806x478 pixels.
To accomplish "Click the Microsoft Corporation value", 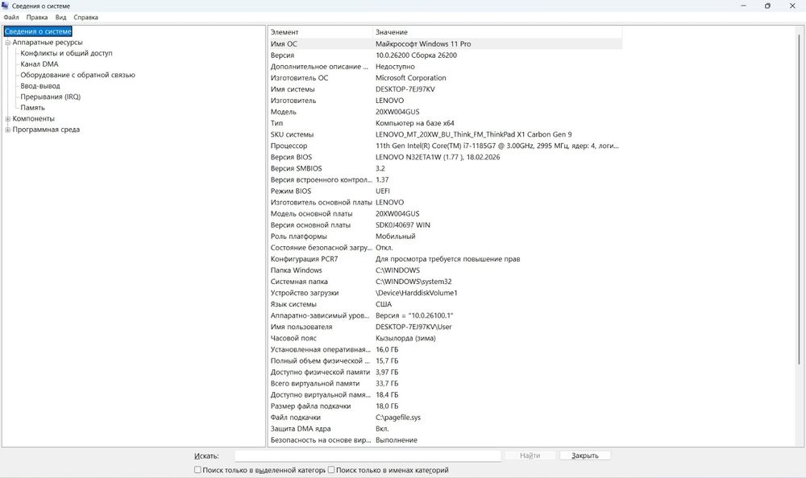I will tap(411, 78).
